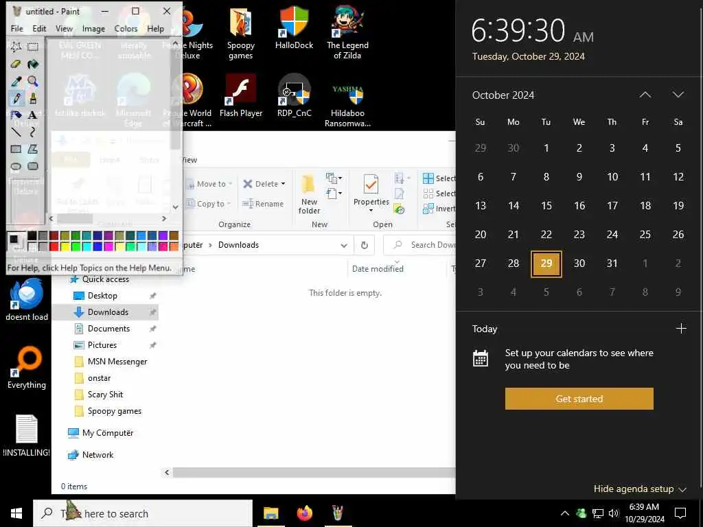703x527 pixels.
Task: Select the Curve tool in Paint
Action: [33, 132]
